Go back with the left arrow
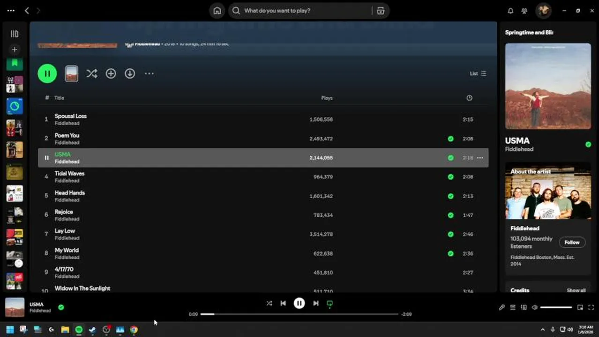 tap(27, 10)
